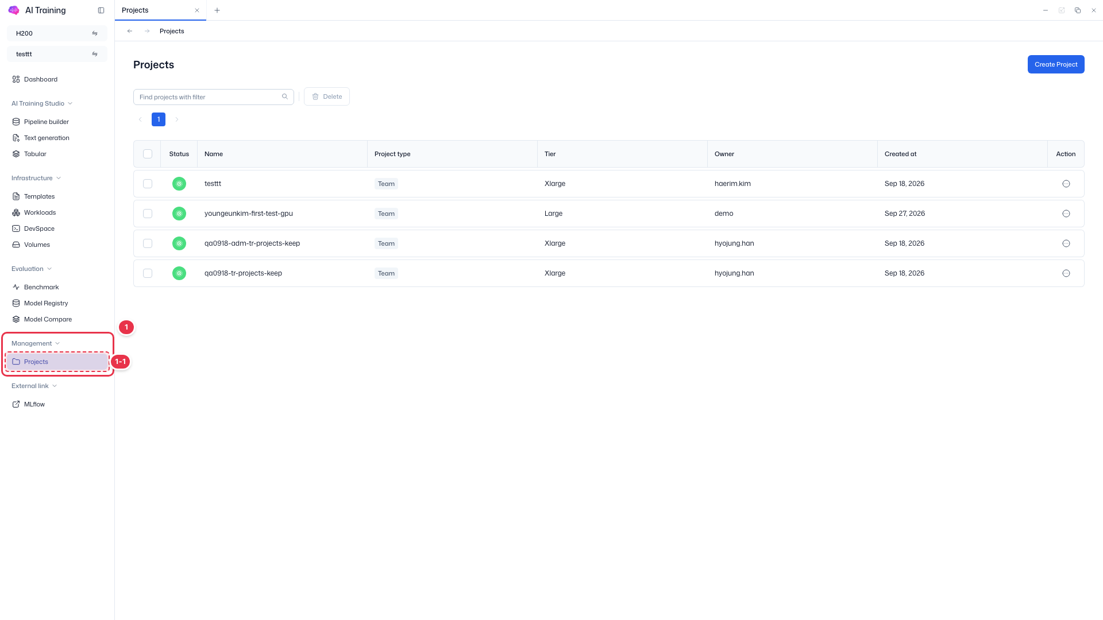Image resolution: width=1103 pixels, height=620 pixels.
Task: Collapse the Management section
Action: pyautogui.click(x=36, y=343)
